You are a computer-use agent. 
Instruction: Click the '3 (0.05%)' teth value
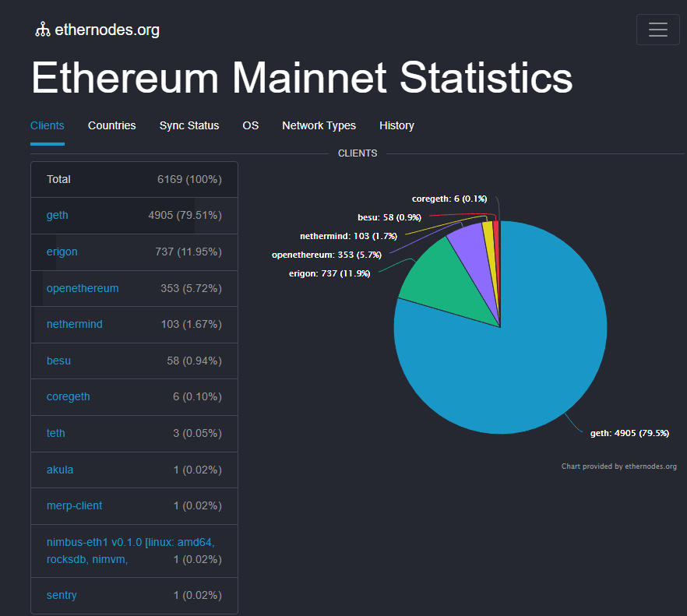(x=197, y=433)
